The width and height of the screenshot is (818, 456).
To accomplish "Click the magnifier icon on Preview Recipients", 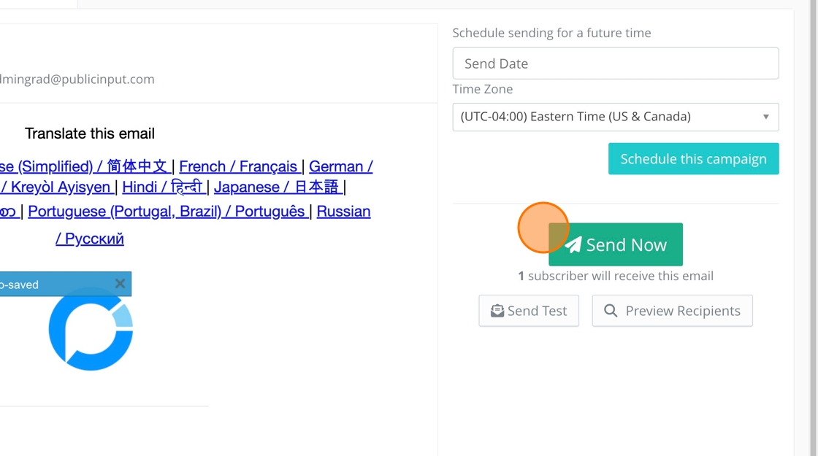I will click(611, 311).
